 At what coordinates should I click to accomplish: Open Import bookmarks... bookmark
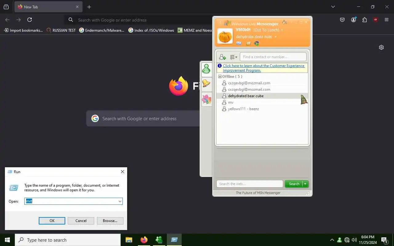tap(23, 30)
